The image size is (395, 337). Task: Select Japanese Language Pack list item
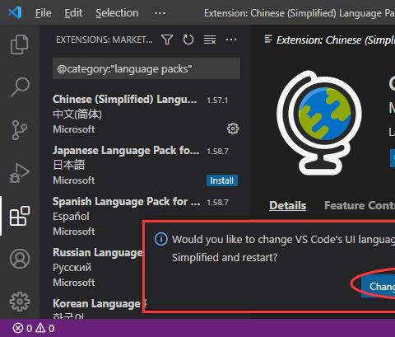[146, 165]
